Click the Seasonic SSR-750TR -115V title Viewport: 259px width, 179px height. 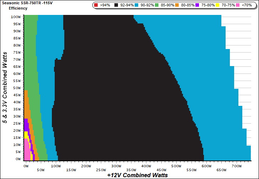pyautogui.click(x=28, y=3)
